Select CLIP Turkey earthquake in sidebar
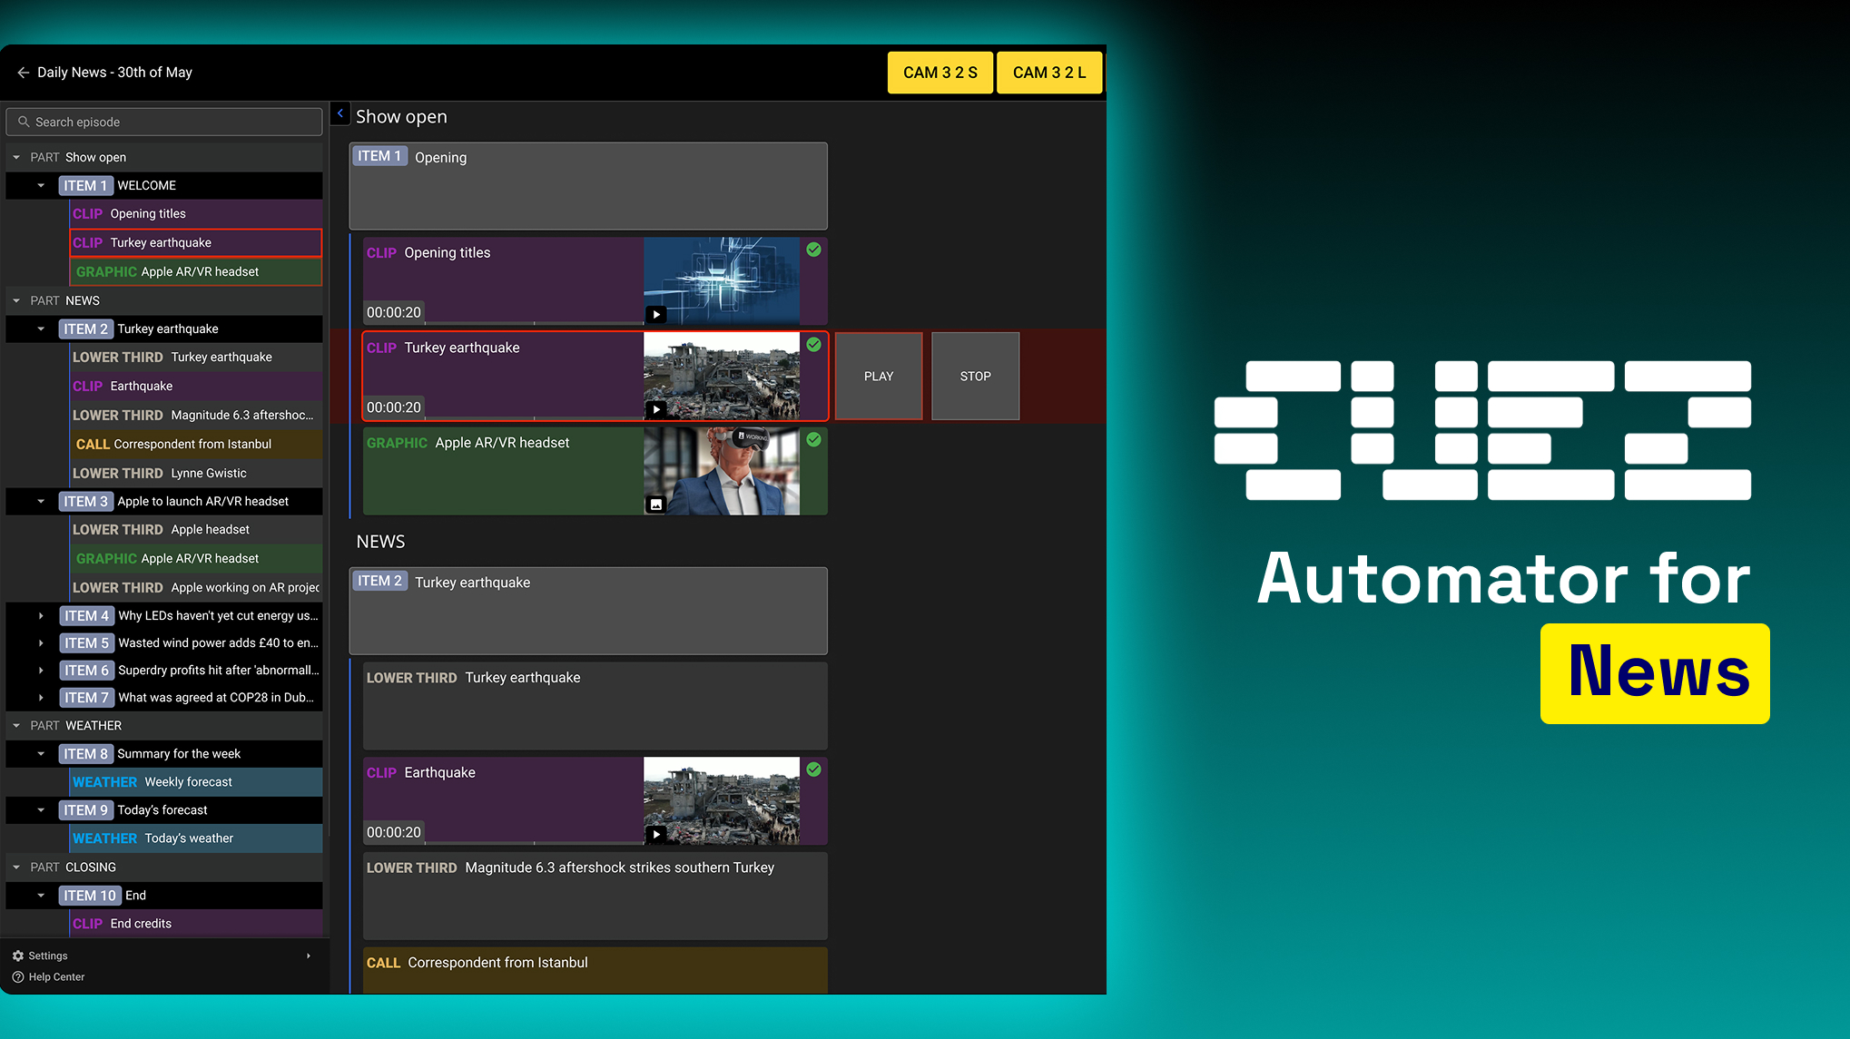 tap(196, 242)
